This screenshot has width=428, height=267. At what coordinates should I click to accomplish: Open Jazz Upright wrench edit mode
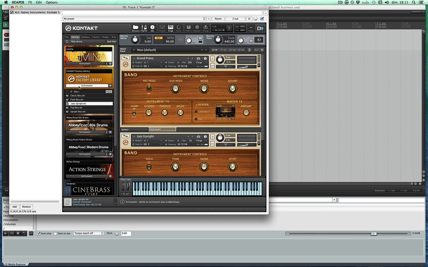[125, 136]
